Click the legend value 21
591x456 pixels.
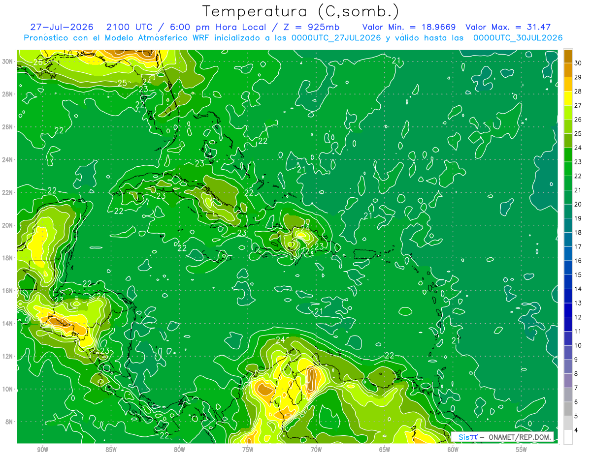(x=578, y=190)
